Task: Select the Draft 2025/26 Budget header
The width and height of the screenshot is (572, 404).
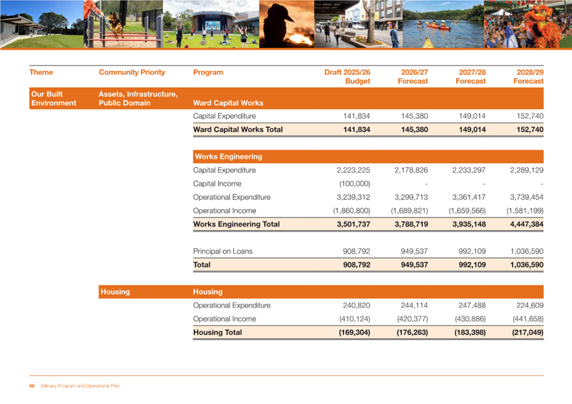Action: (348, 77)
